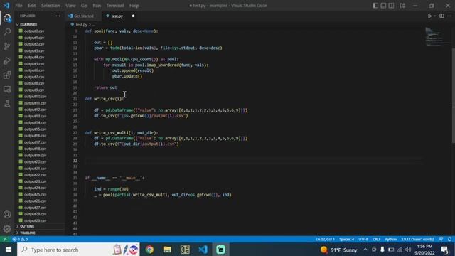455x256 pixels.
Task: Open the Testing flask view
Action: 7,103
